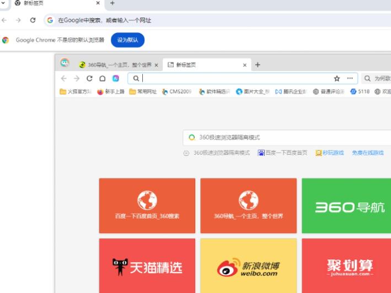Open a new tab in Chrome
The image size is (391, 293).
tap(112, 3)
